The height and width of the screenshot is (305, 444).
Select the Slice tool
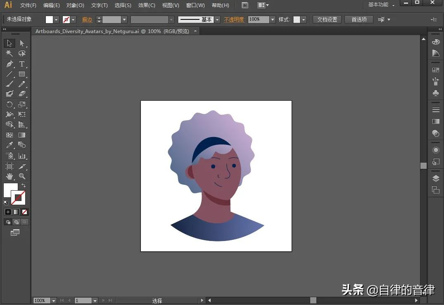pos(22,166)
